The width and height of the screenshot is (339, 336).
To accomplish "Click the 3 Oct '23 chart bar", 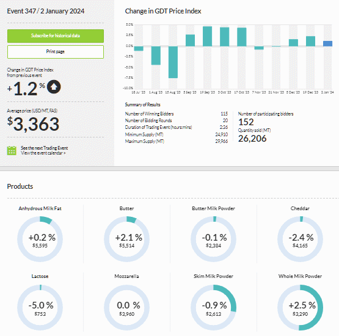I will click(224, 37).
